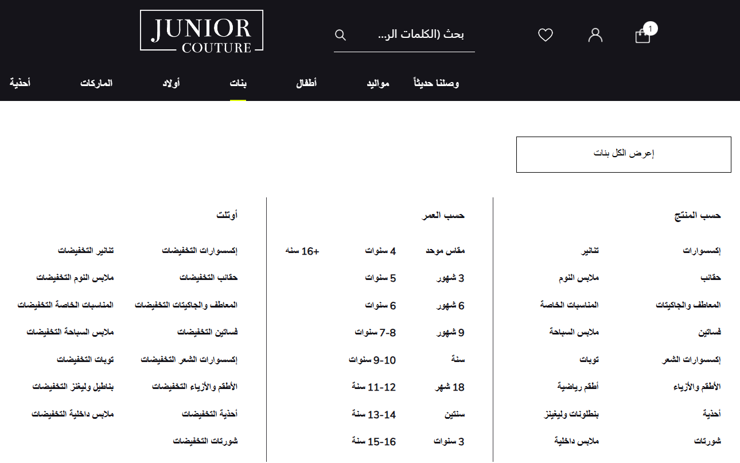Select 5 سنوات age option

click(x=380, y=278)
